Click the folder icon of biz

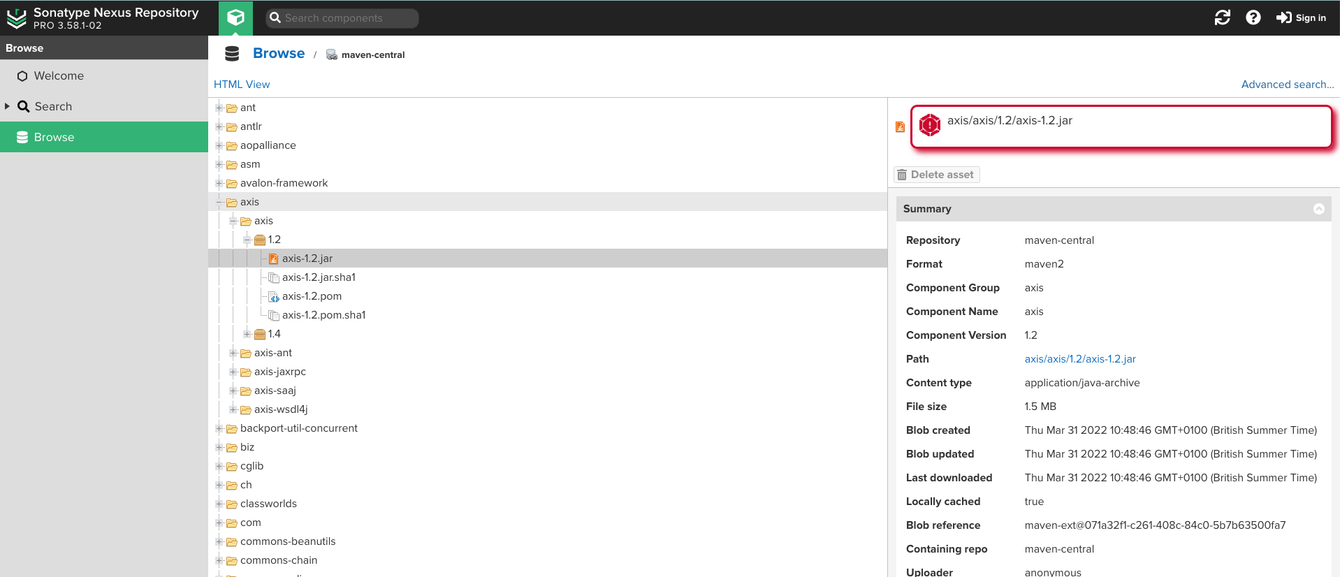[x=232, y=448]
